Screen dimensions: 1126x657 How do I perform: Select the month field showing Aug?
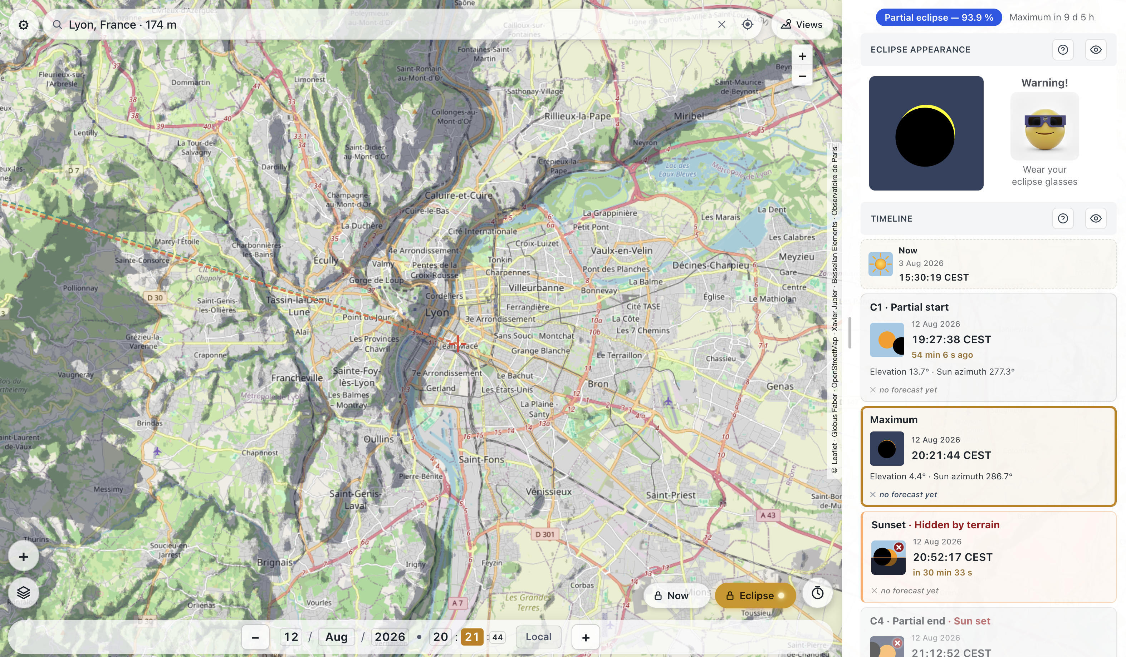tap(337, 637)
